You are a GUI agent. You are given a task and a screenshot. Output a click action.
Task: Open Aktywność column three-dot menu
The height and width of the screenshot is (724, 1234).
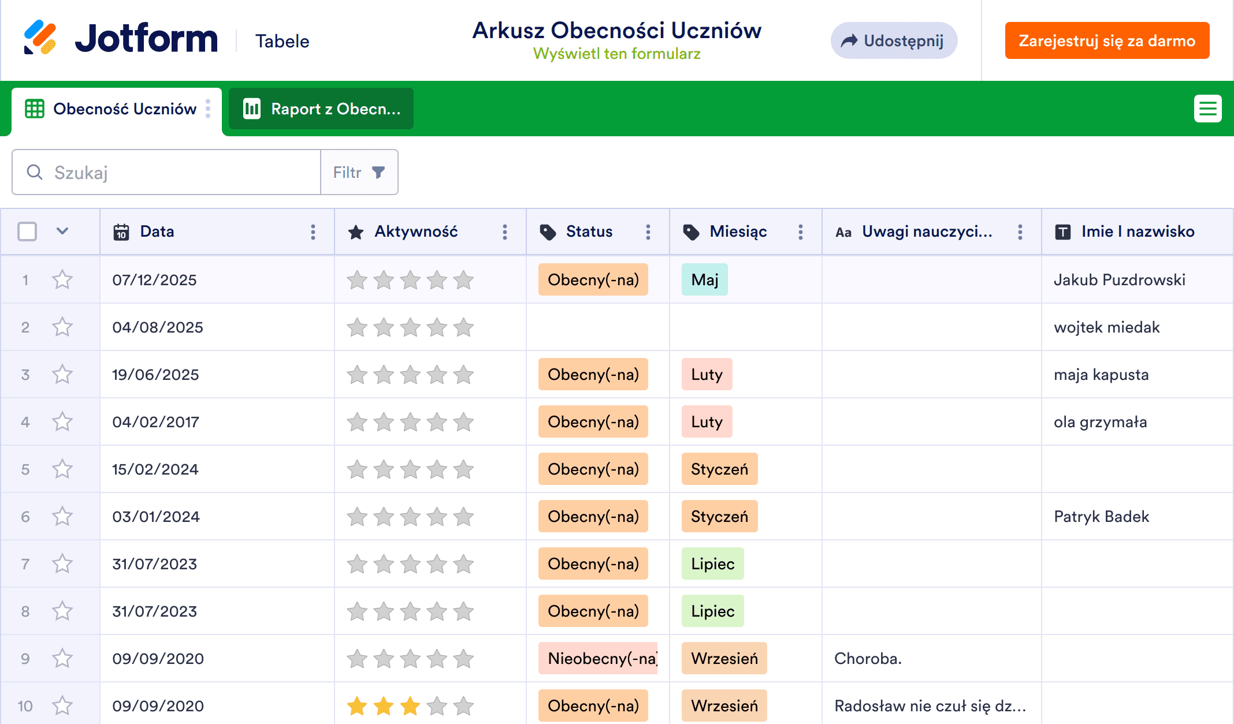tap(505, 232)
